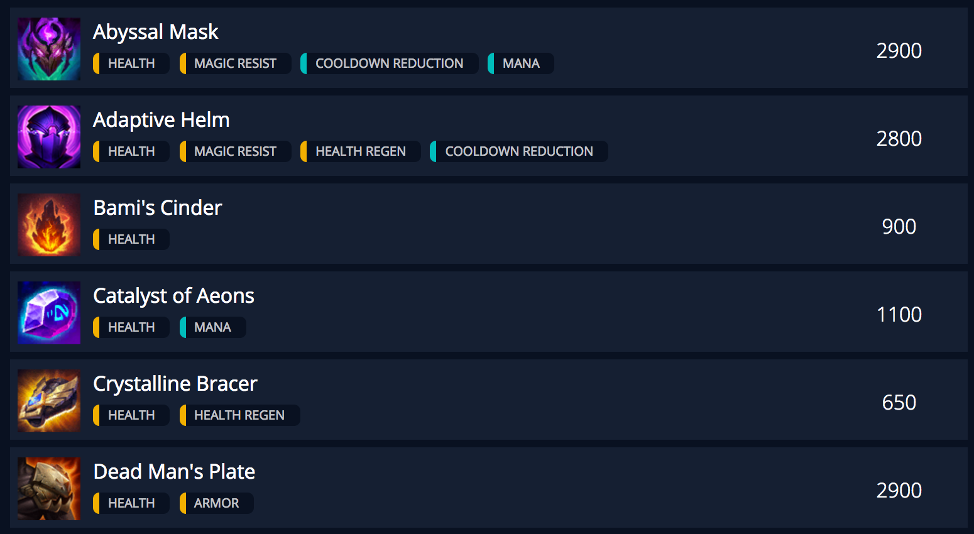Viewport: 974px width, 534px height.
Task: Click the Catalyst of Aeons crystal icon
Action: [x=48, y=313]
